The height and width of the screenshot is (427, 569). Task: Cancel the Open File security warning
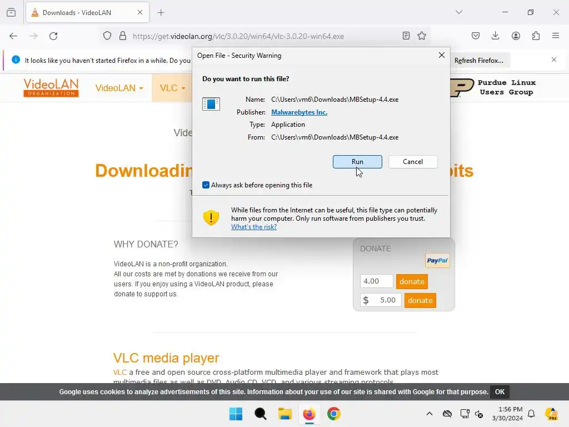click(413, 162)
